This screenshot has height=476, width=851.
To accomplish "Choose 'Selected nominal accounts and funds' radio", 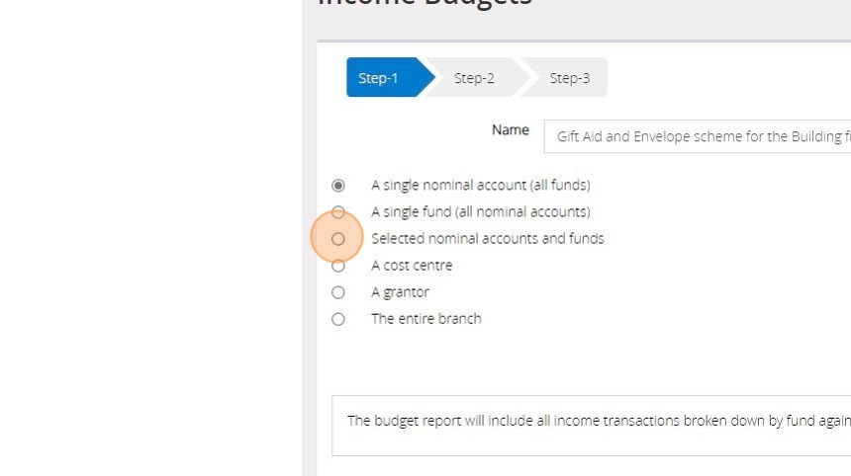I will pos(338,239).
